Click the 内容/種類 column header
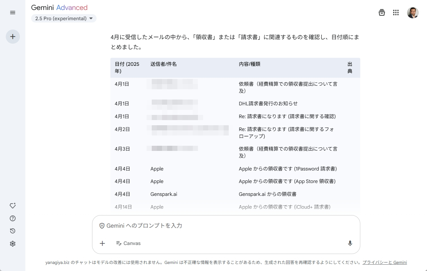 point(250,64)
